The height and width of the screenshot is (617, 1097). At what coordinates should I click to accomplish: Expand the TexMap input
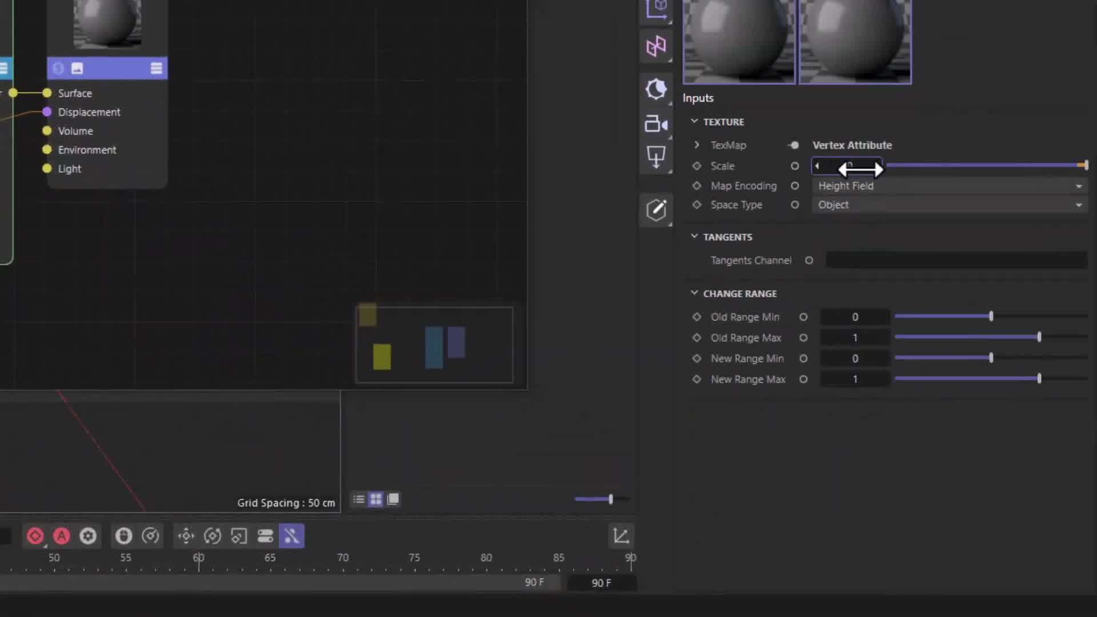pyautogui.click(x=696, y=145)
